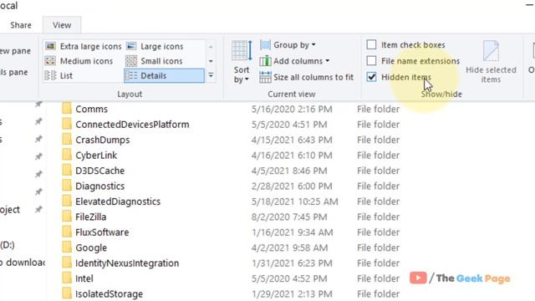The height and width of the screenshot is (301, 535).
Task: Select Details layout option
Action: click(164, 75)
